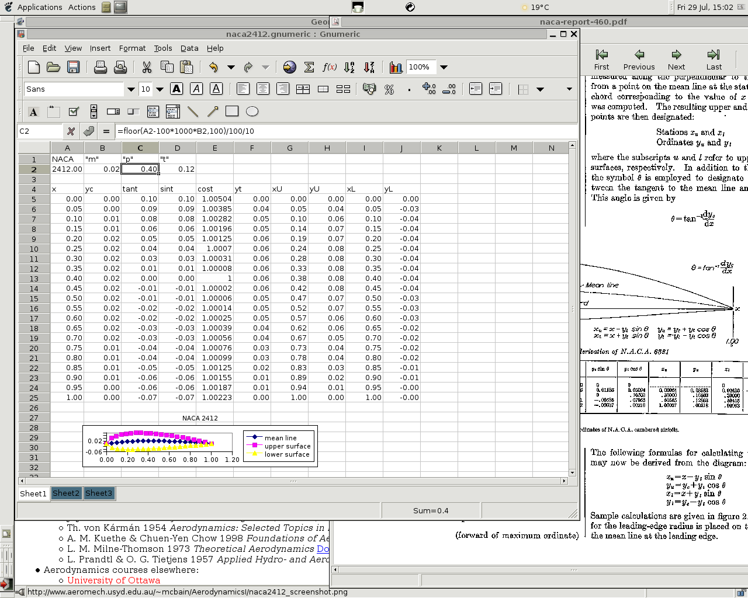Format selection as percentage
The image size is (748, 598).
coord(389,89)
